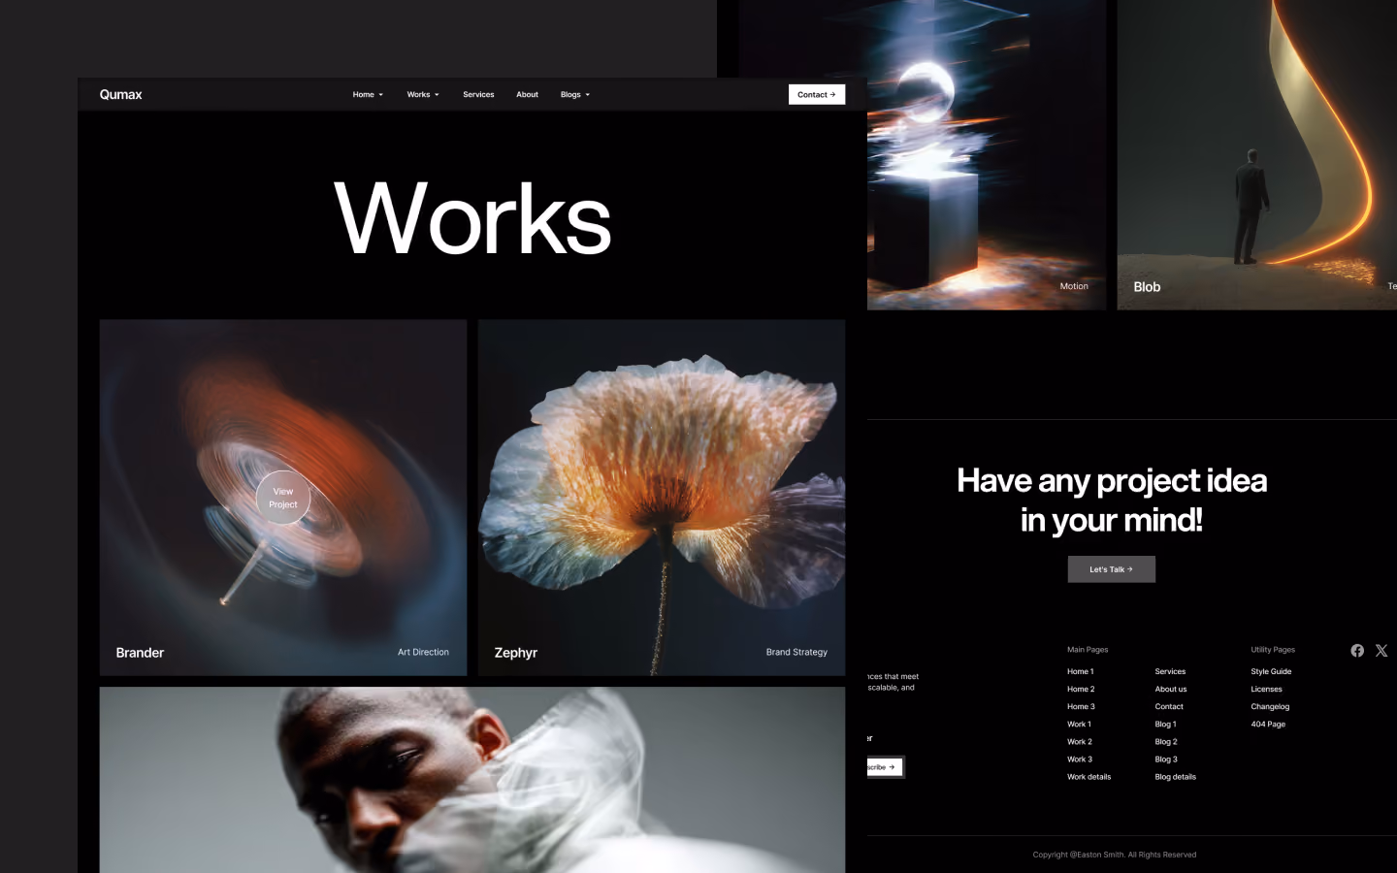Viewport: 1397px width, 873px height.
Task: Go to Work 2 in footer
Action: 1080,741
